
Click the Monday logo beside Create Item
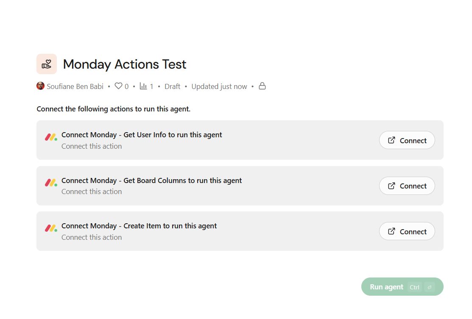[x=51, y=228]
